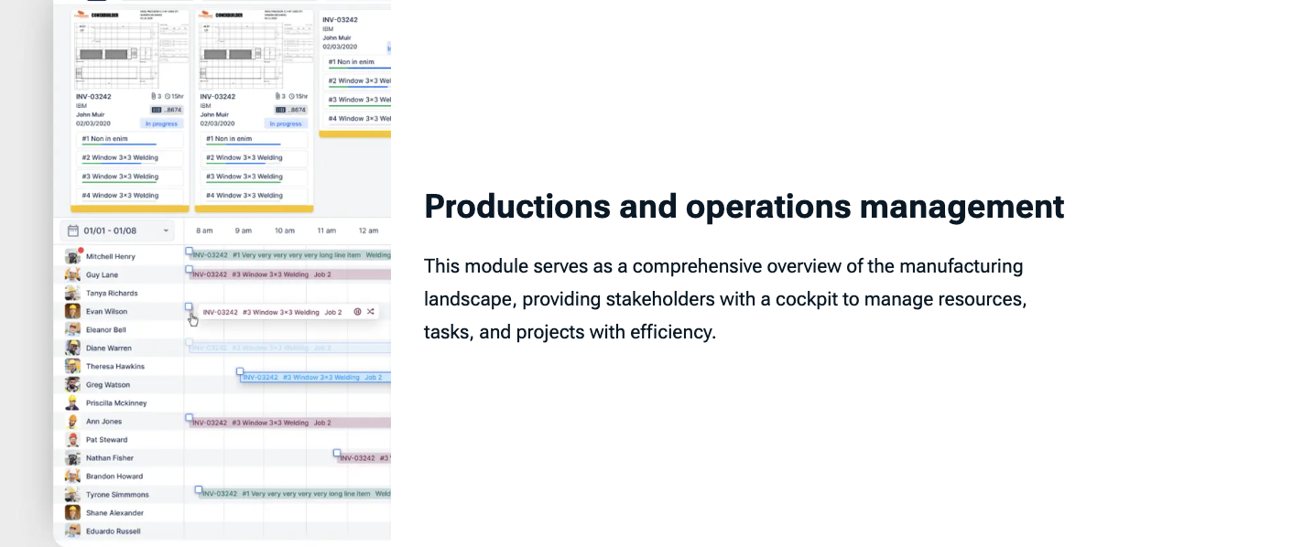Select #1 Non in enim on first card
The height and width of the screenshot is (547, 1293).
(129, 139)
